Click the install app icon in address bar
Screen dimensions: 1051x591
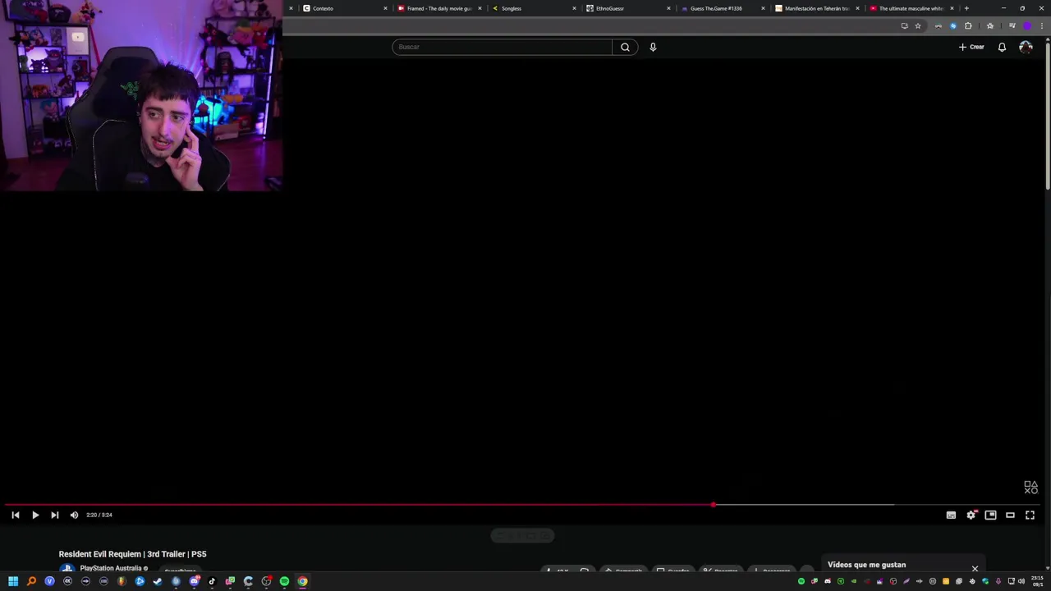904,25
